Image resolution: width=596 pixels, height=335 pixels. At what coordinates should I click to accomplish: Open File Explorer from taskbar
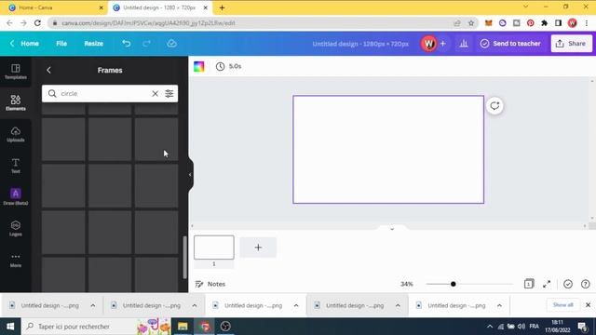[183, 327]
